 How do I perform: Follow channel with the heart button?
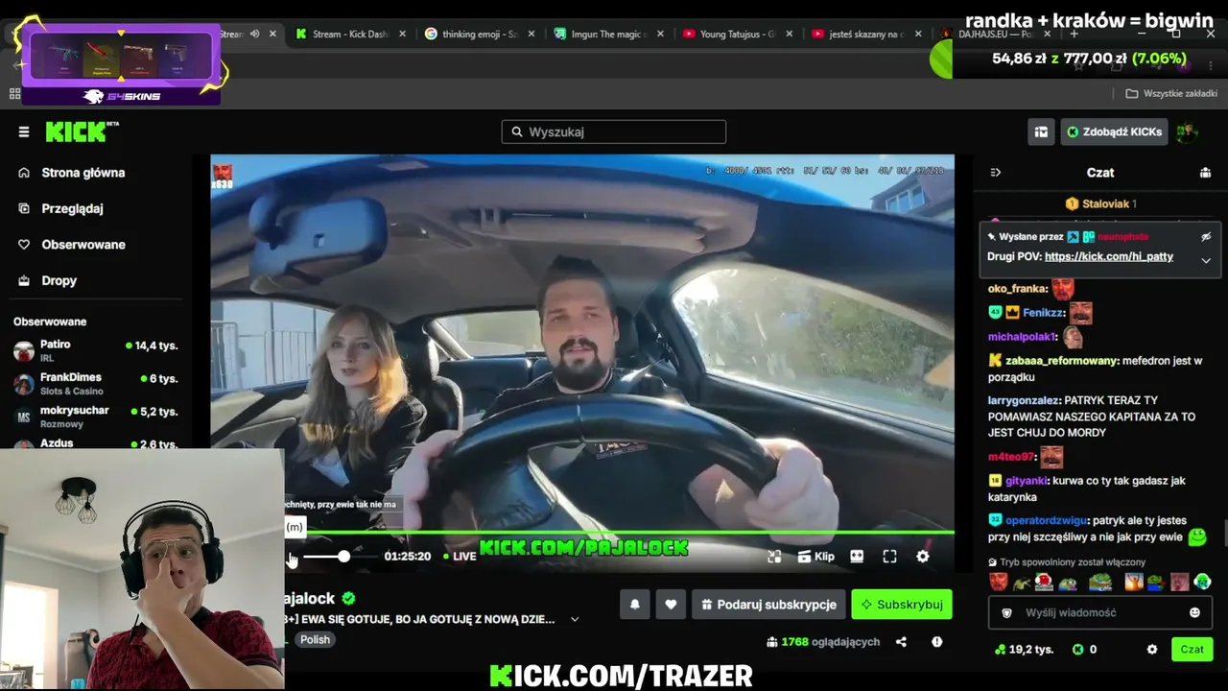click(x=671, y=605)
